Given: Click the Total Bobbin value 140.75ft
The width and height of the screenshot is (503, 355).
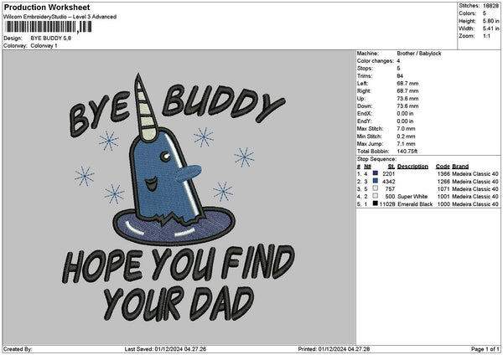Looking at the screenshot, I should tap(407, 152).
